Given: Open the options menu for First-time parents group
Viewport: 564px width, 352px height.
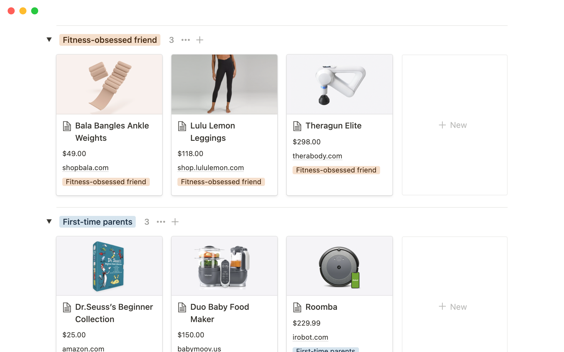Looking at the screenshot, I should point(161,222).
